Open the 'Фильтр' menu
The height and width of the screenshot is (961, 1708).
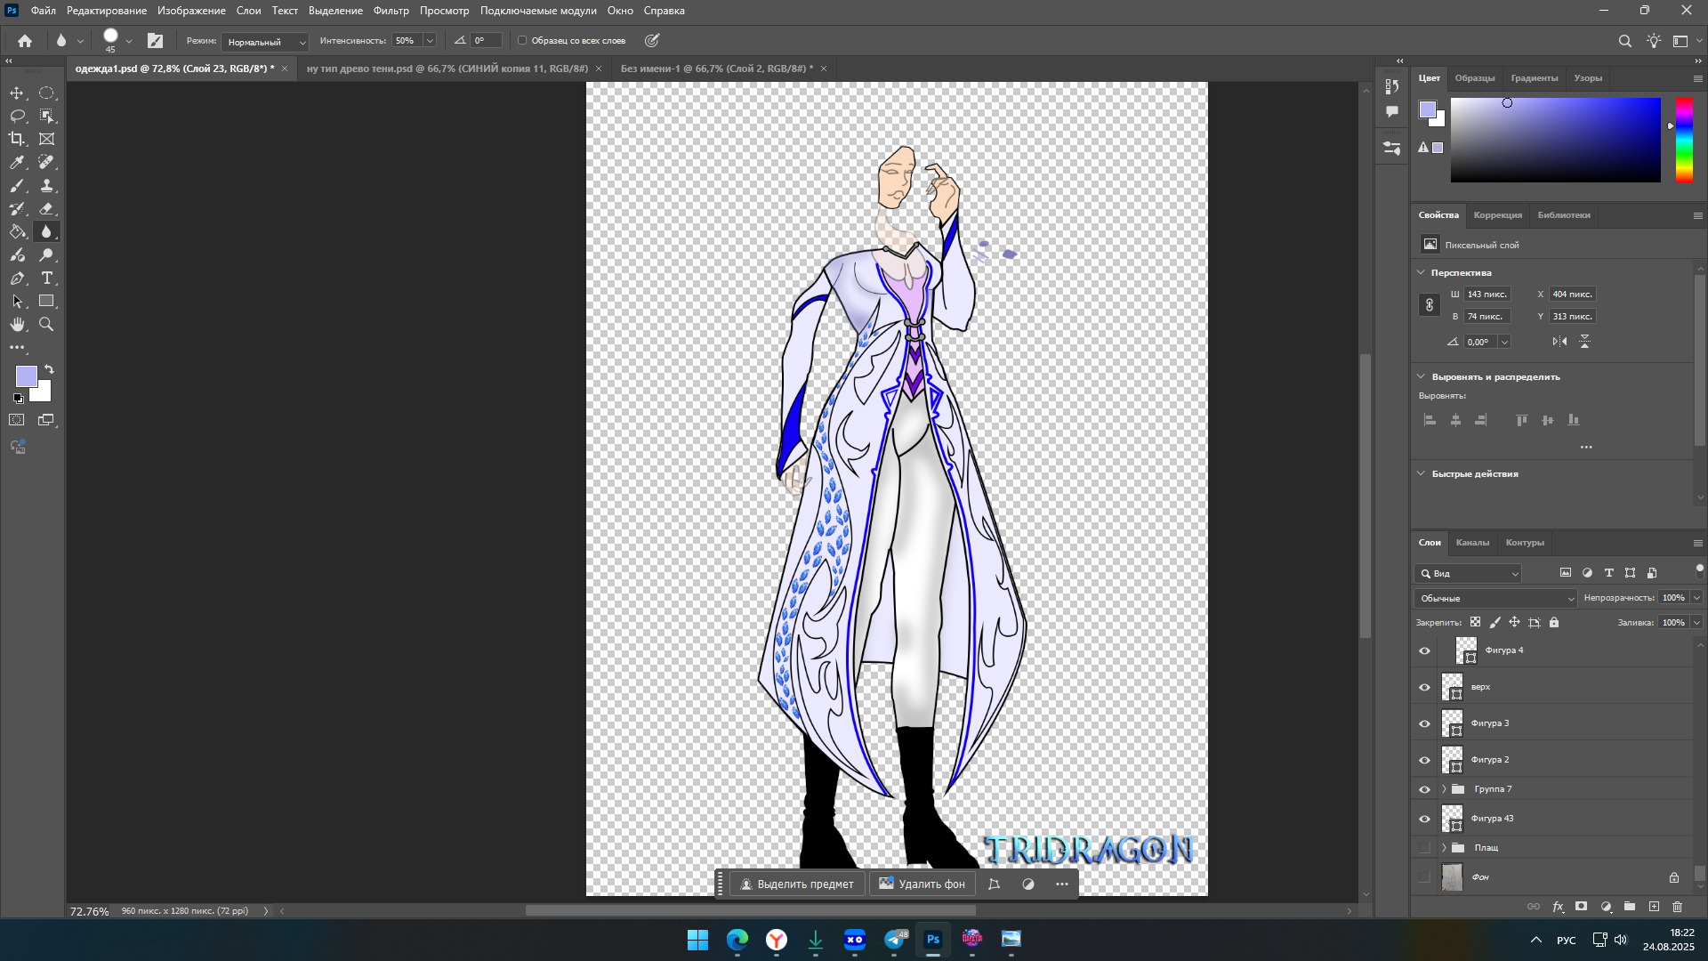(391, 11)
